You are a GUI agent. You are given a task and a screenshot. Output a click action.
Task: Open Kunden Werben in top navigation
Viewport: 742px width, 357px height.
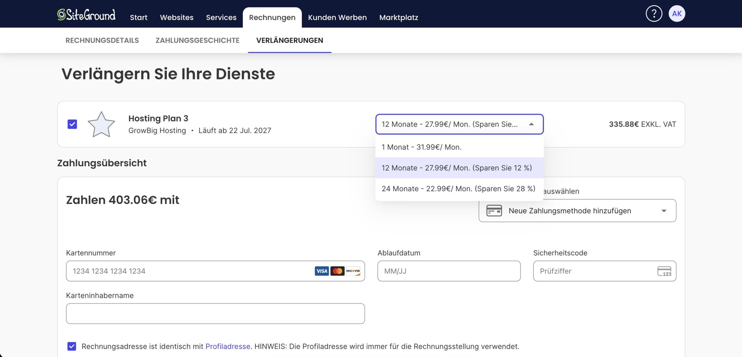337,17
